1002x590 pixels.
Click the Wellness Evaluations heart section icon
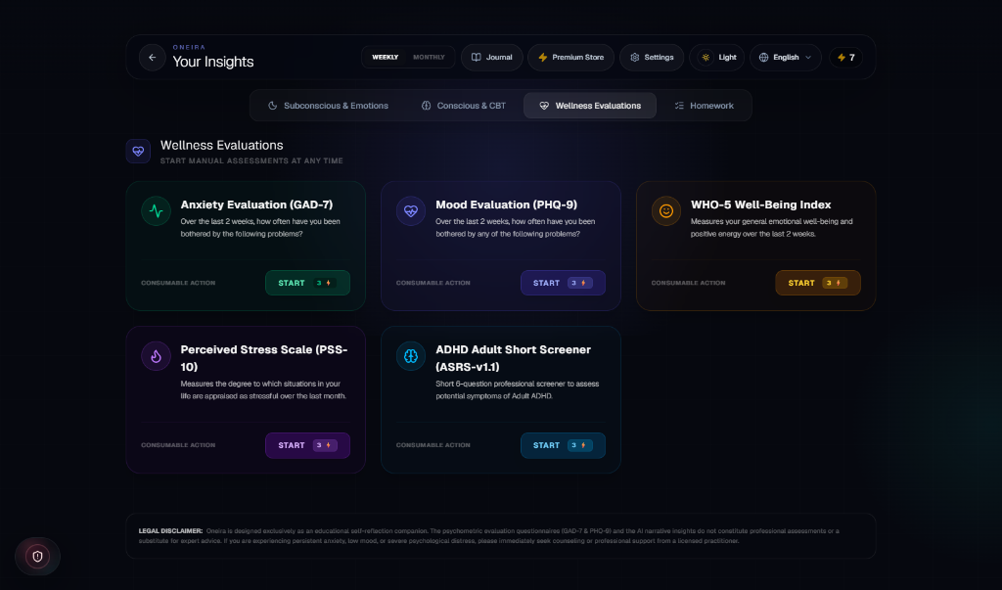pos(138,152)
